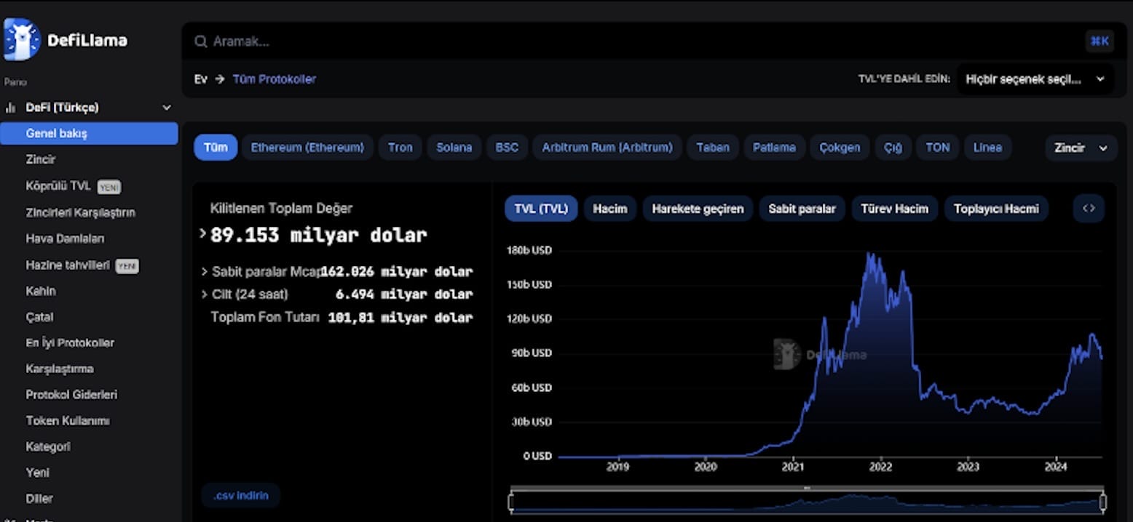Expand the Sabit paralar Mcap entry

click(x=204, y=271)
